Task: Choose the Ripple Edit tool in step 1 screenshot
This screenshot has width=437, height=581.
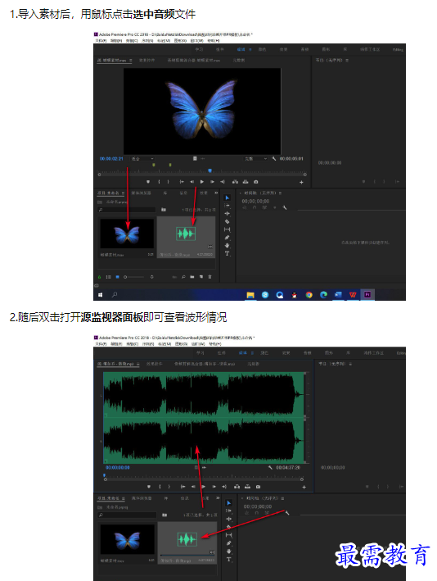Action: tap(228, 213)
